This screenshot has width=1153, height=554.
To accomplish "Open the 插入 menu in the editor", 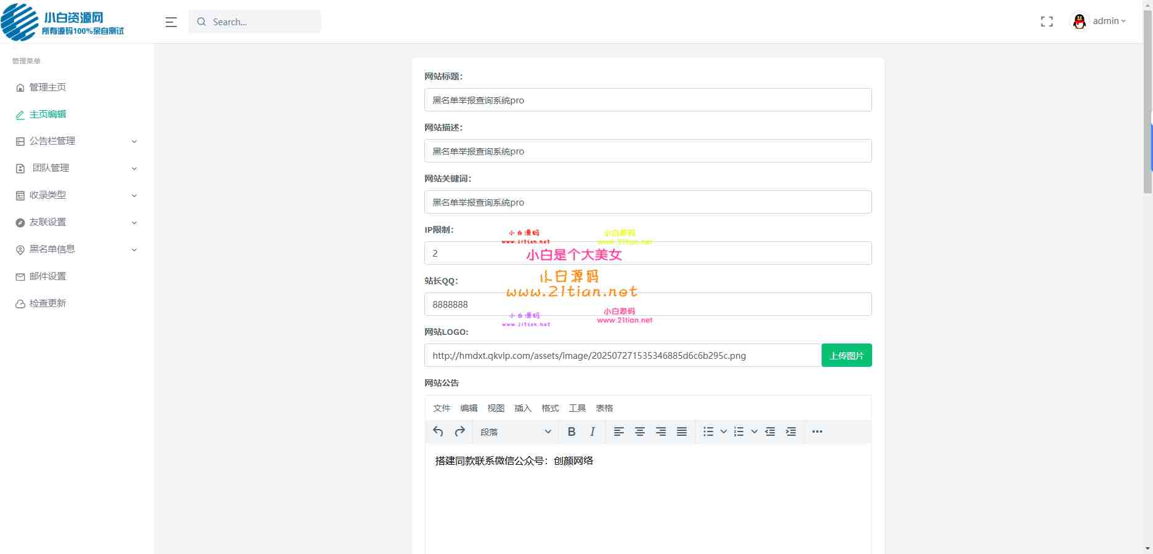I will pos(522,408).
